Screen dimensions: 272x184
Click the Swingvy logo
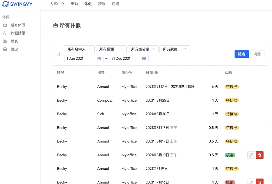click(x=17, y=4)
